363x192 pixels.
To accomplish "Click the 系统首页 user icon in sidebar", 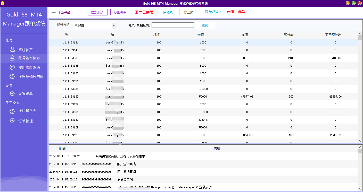I will tap(13, 49).
